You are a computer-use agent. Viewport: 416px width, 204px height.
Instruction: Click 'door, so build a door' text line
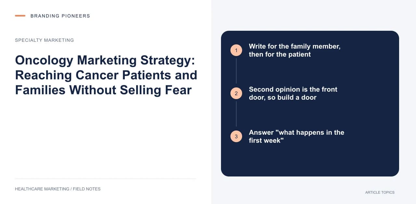tap(283, 97)
